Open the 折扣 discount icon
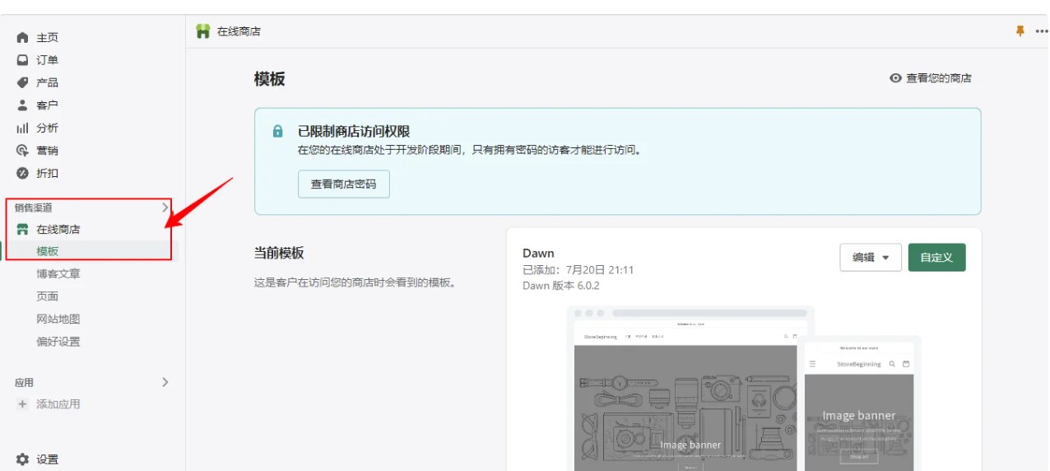This screenshot has width=1050, height=471. [23, 174]
